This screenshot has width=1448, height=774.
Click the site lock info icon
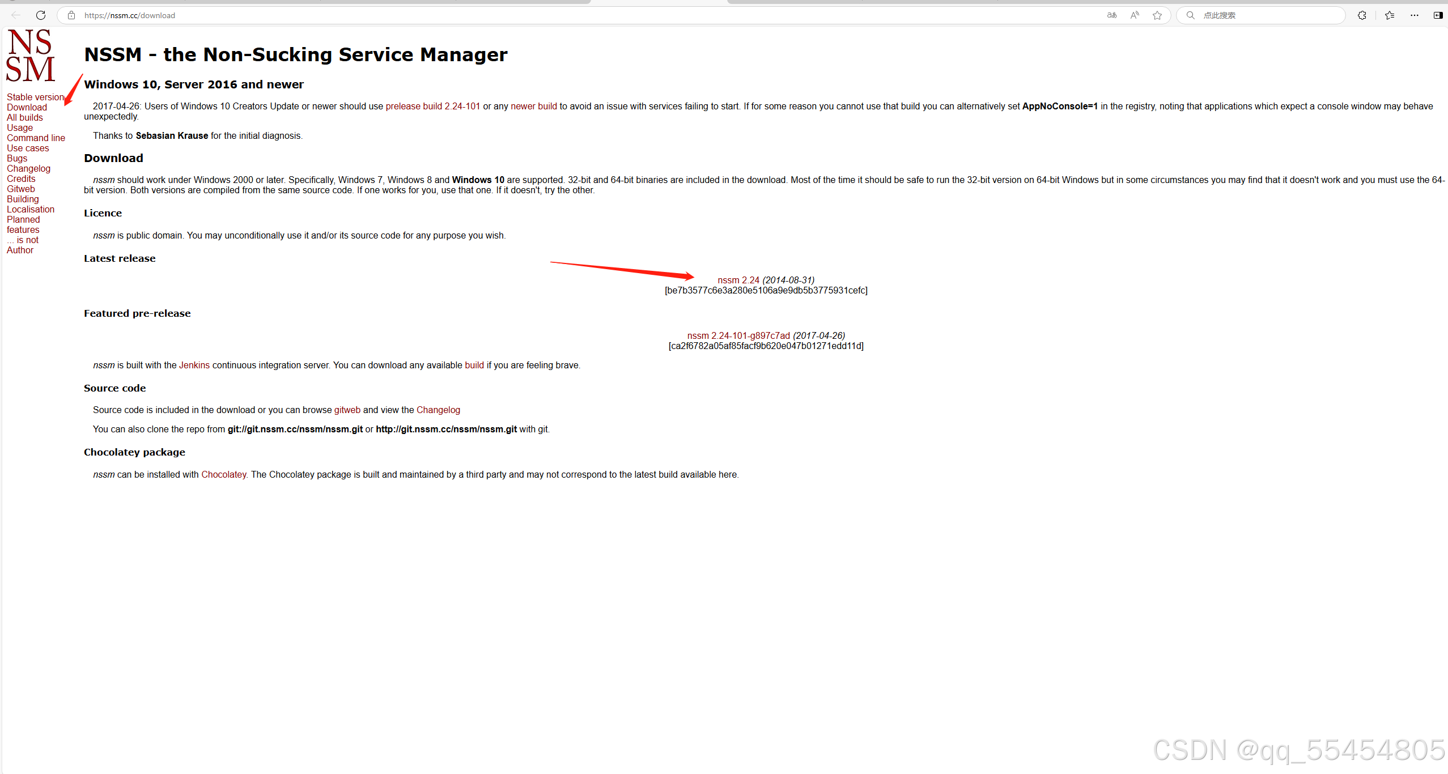[71, 15]
